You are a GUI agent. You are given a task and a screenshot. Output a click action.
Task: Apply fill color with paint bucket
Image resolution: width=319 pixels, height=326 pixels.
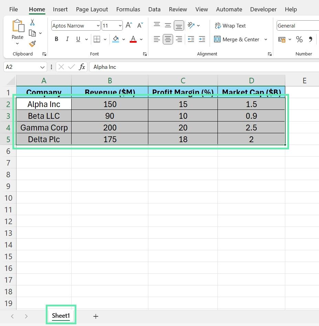[x=116, y=39]
